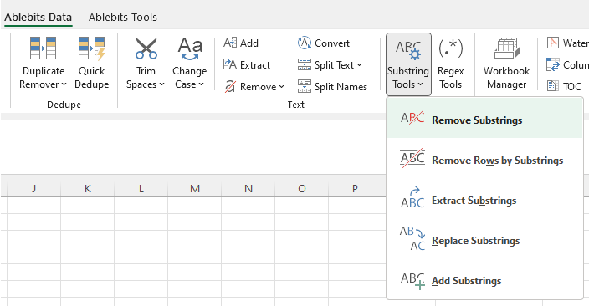Expand the Change Case dropdown arrow
589x306 pixels.
tap(202, 84)
